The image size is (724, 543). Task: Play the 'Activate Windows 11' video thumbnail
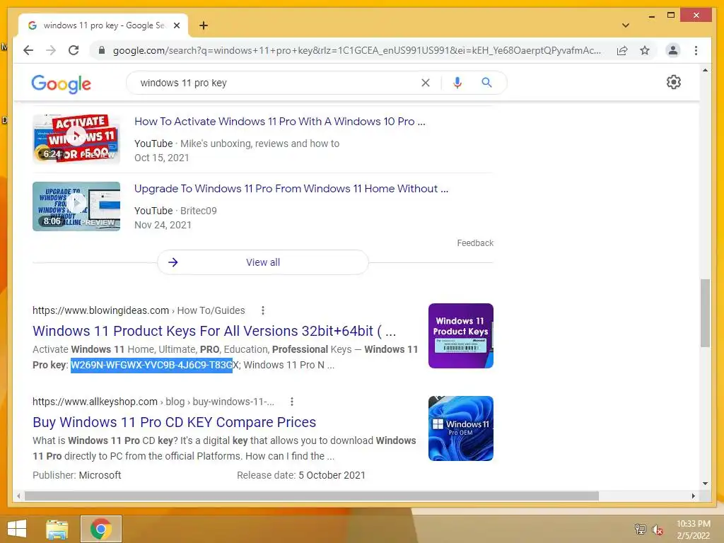(x=76, y=139)
